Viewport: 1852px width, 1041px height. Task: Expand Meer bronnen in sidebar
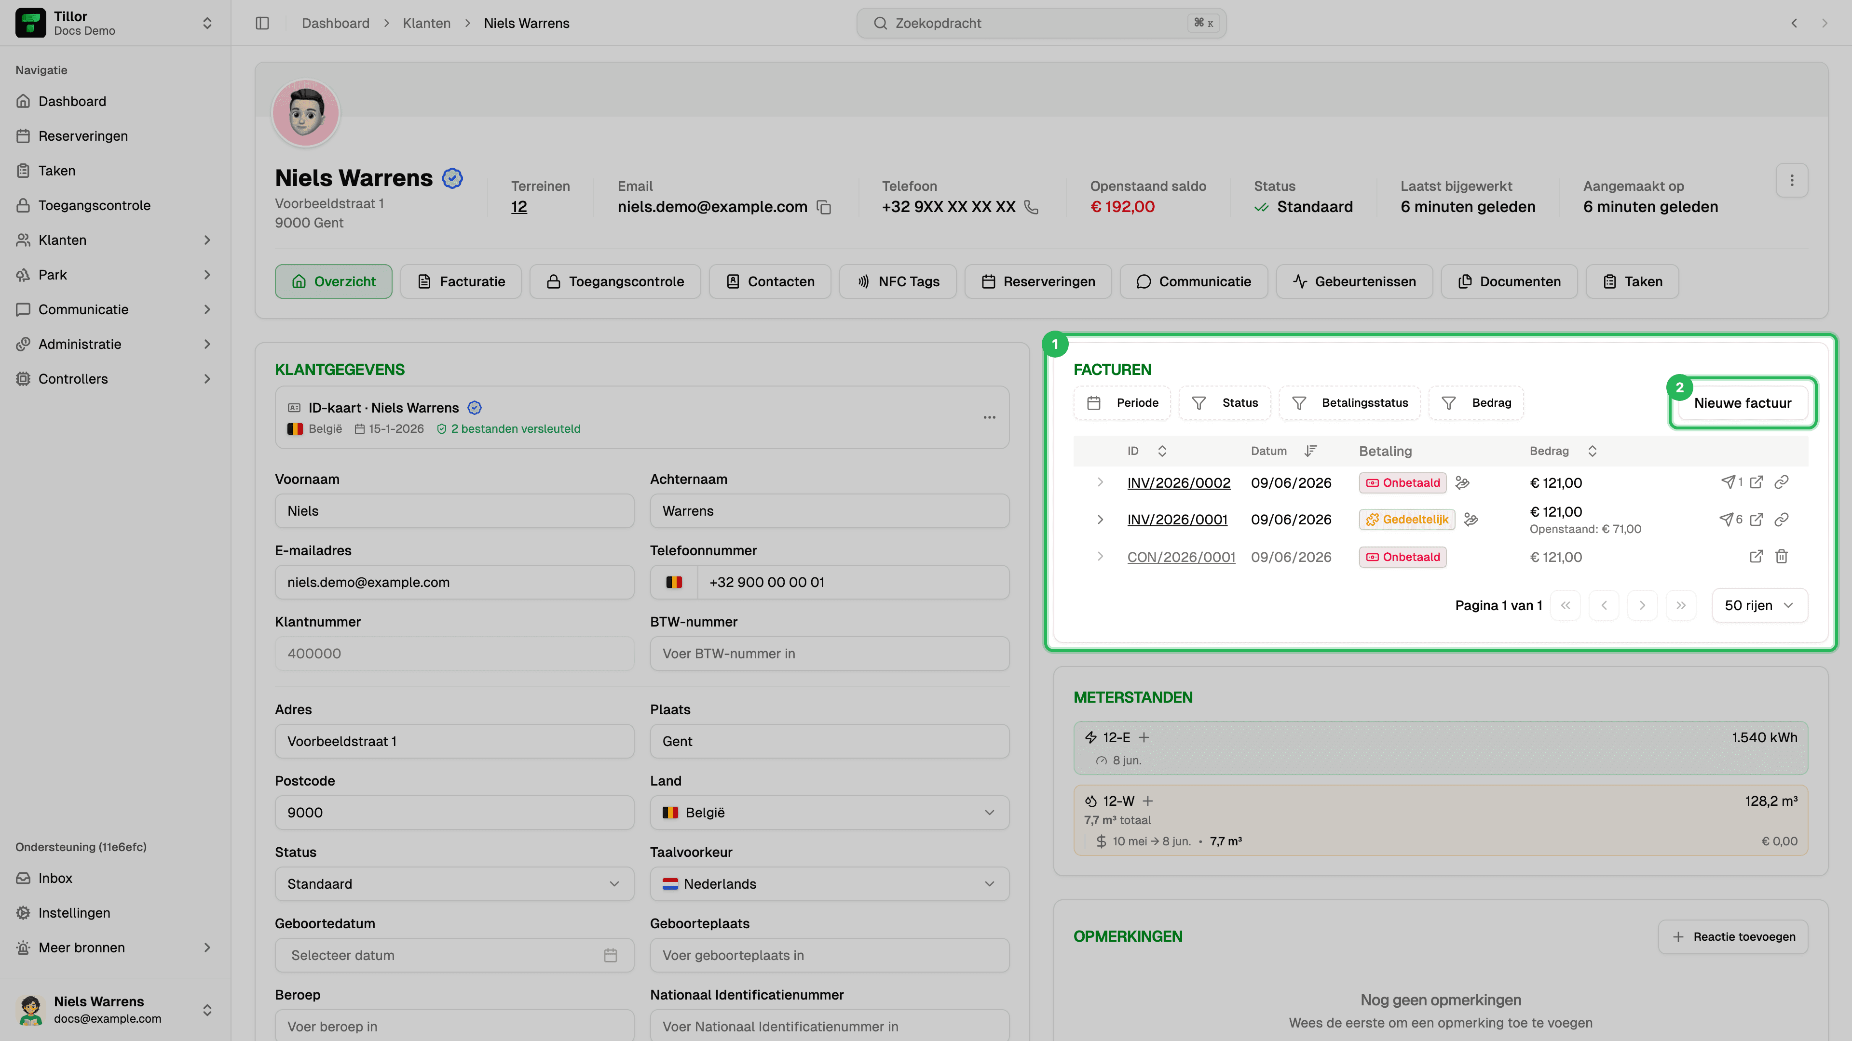tap(206, 948)
